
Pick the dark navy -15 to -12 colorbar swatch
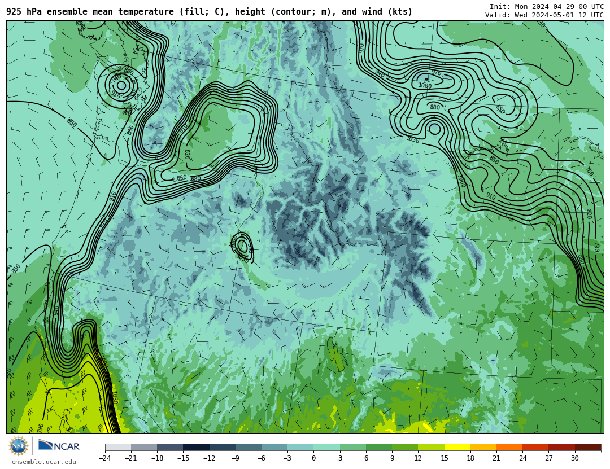(196, 447)
